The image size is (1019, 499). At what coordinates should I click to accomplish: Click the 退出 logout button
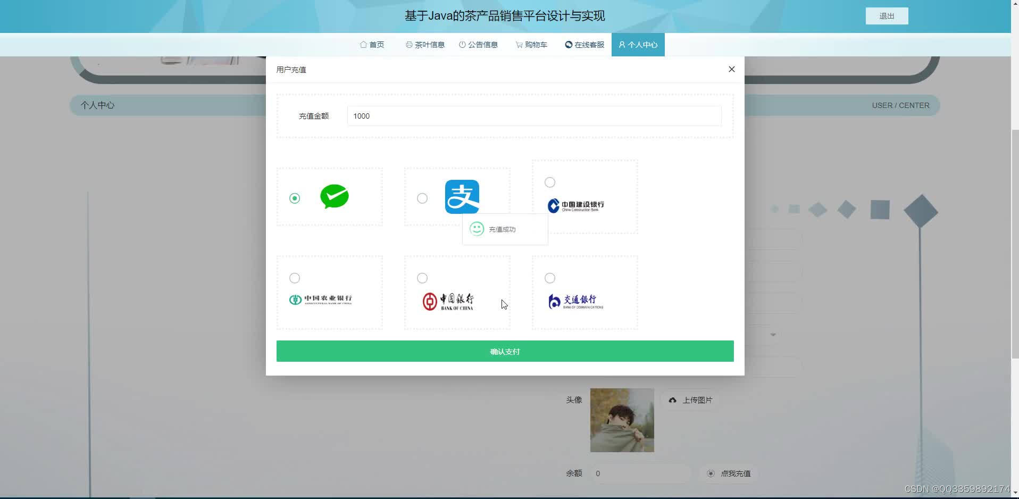(x=887, y=16)
